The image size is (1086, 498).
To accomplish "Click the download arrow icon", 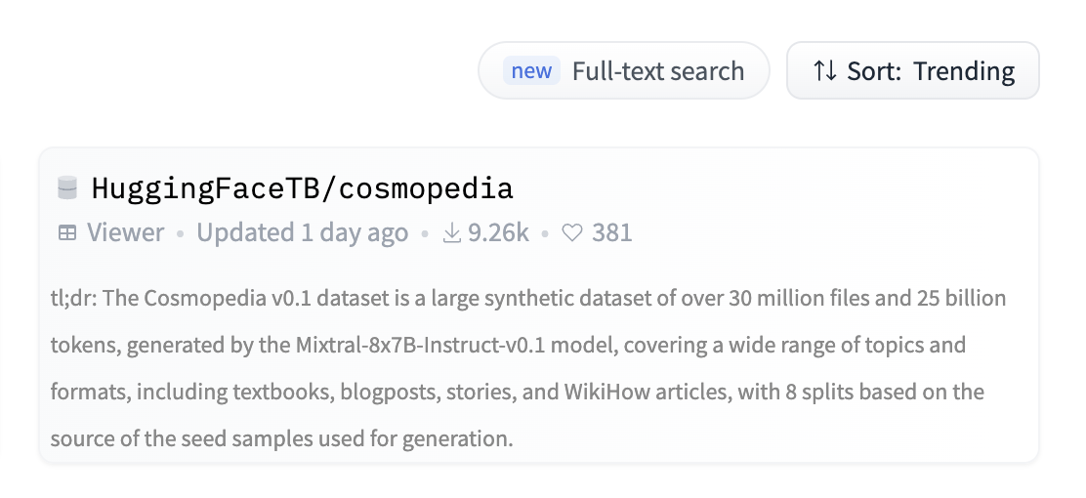I will point(451,233).
